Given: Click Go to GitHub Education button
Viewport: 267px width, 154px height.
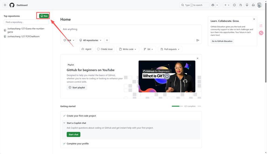Looking at the screenshot, I should pos(222,41).
